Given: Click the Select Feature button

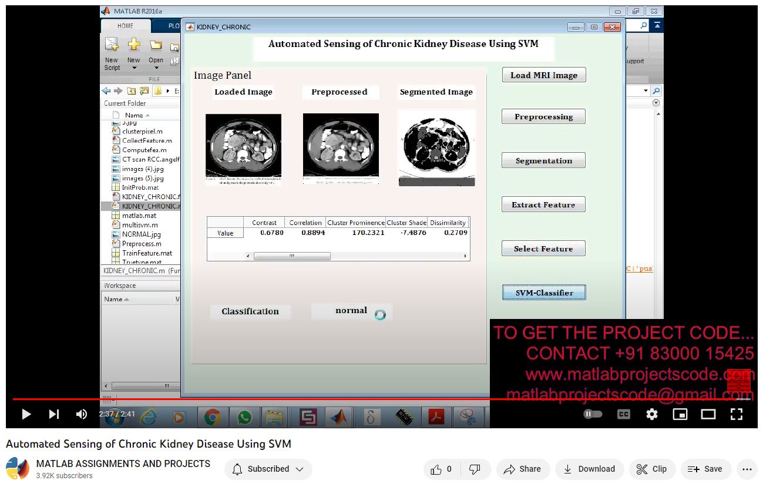Looking at the screenshot, I should 544,248.
